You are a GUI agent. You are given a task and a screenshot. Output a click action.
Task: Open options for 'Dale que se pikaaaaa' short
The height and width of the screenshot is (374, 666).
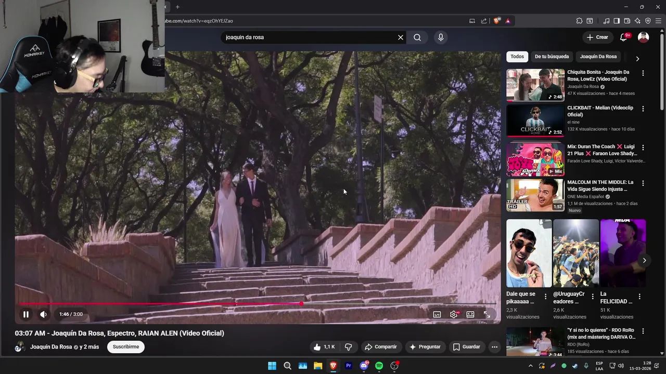(545, 297)
